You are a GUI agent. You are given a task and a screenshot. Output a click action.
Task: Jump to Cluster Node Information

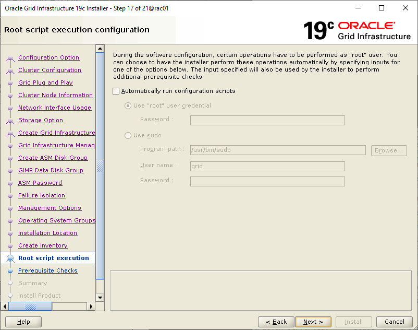(x=55, y=95)
